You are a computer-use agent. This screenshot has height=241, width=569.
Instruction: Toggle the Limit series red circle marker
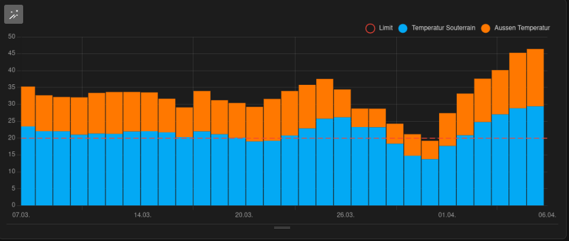(x=370, y=28)
